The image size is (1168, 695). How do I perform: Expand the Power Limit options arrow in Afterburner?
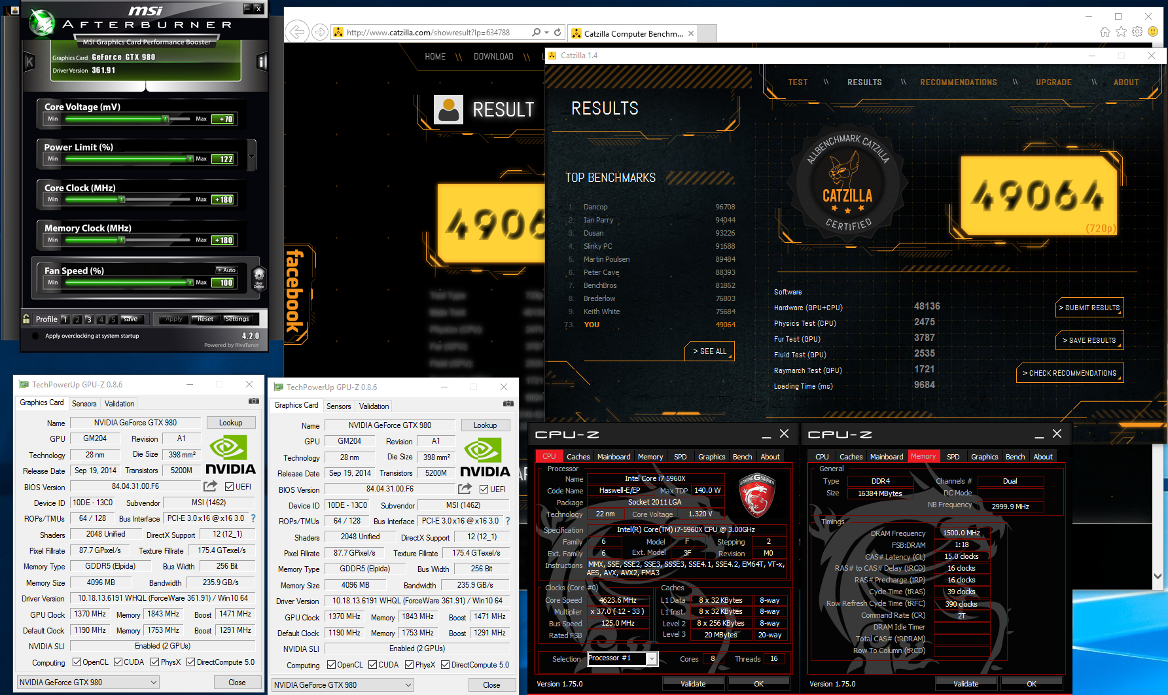(252, 156)
